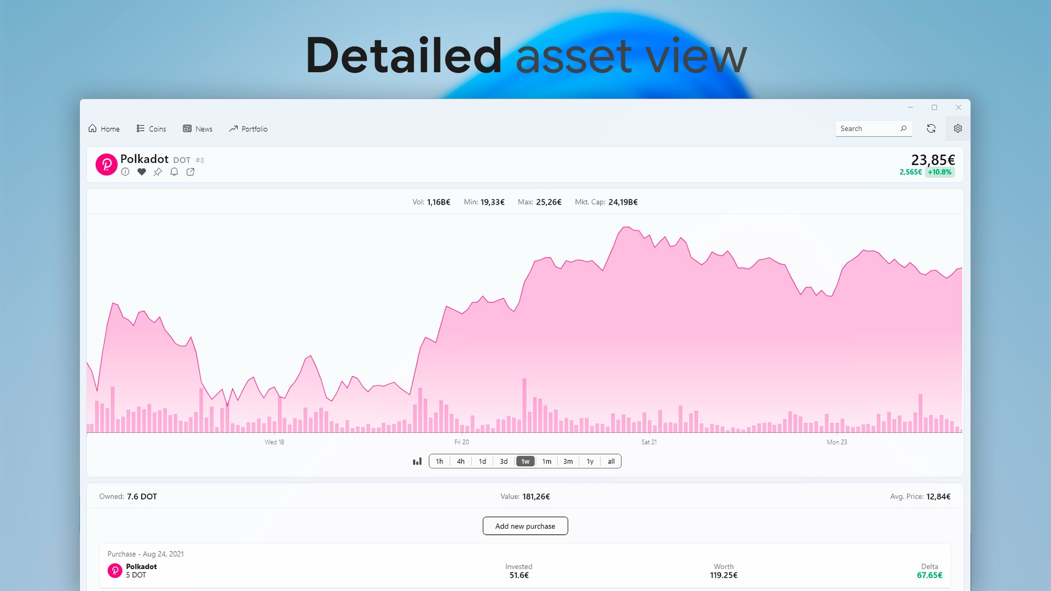Open the Aug 24 purchase entry
The width and height of the screenshot is (1051, 591).
tap(524, 566)
